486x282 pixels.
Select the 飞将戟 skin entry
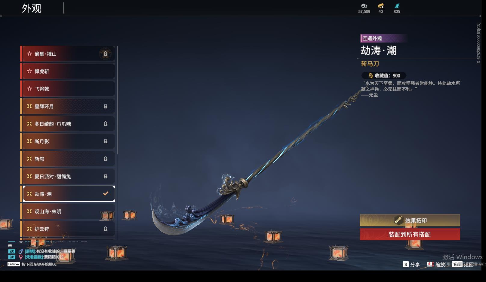(68, 89)
